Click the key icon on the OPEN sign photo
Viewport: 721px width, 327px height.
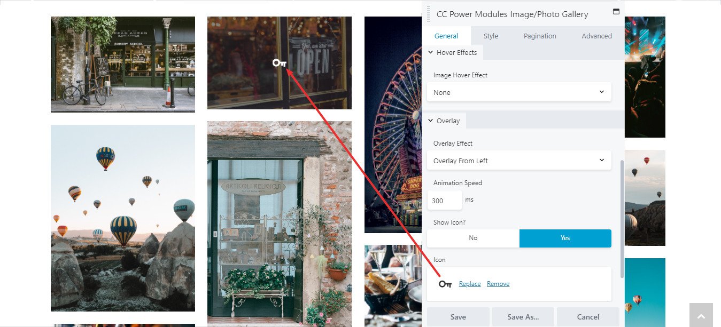click(x=280, y=63)
